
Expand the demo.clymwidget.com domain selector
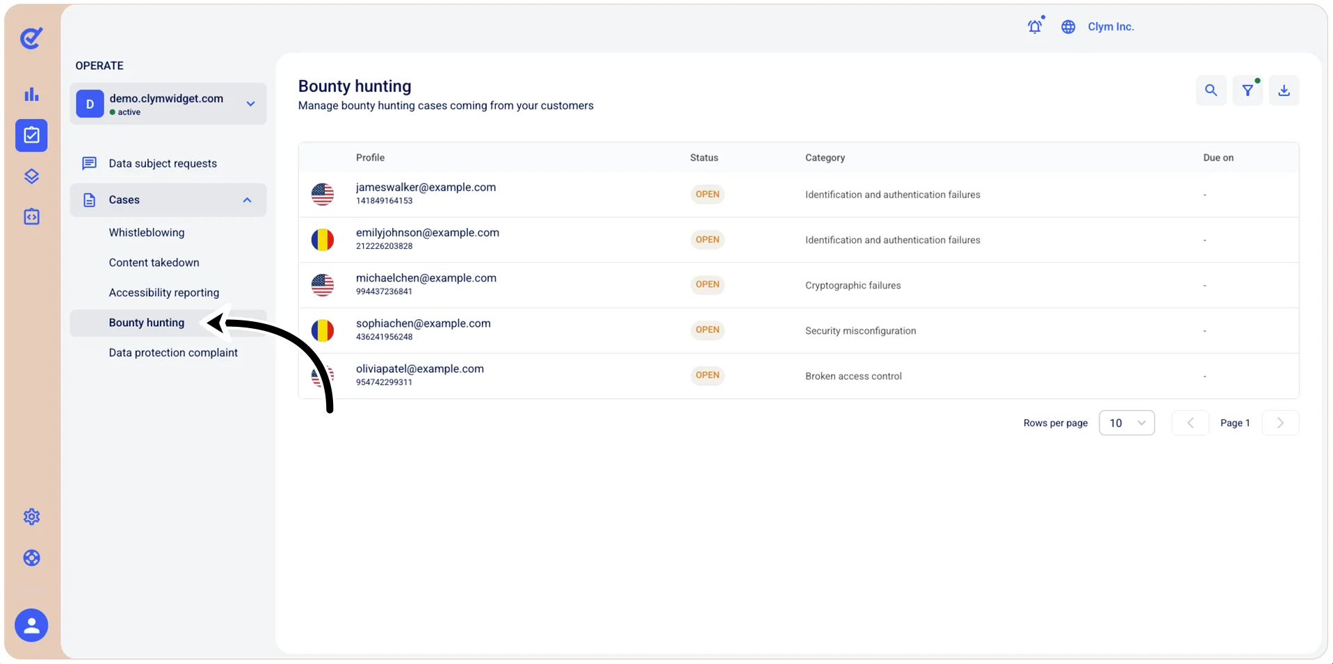point(168,104)
